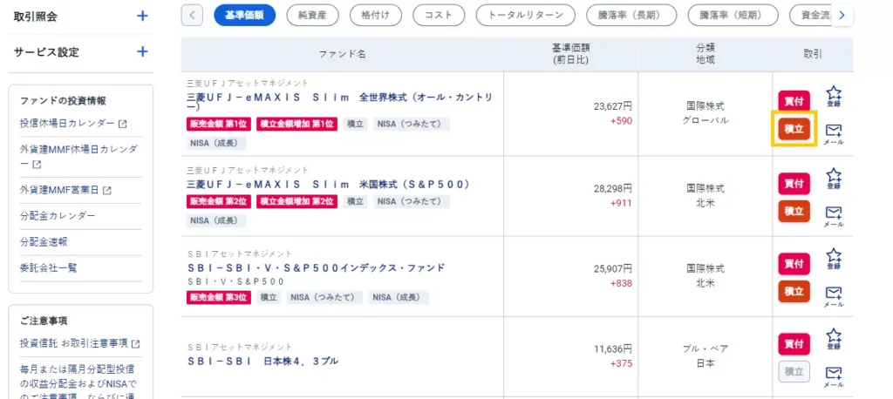Click the mail icon for eMAXIS Slim 全世界株式
This screenshot has height=399, width=893.
point(834,132)
